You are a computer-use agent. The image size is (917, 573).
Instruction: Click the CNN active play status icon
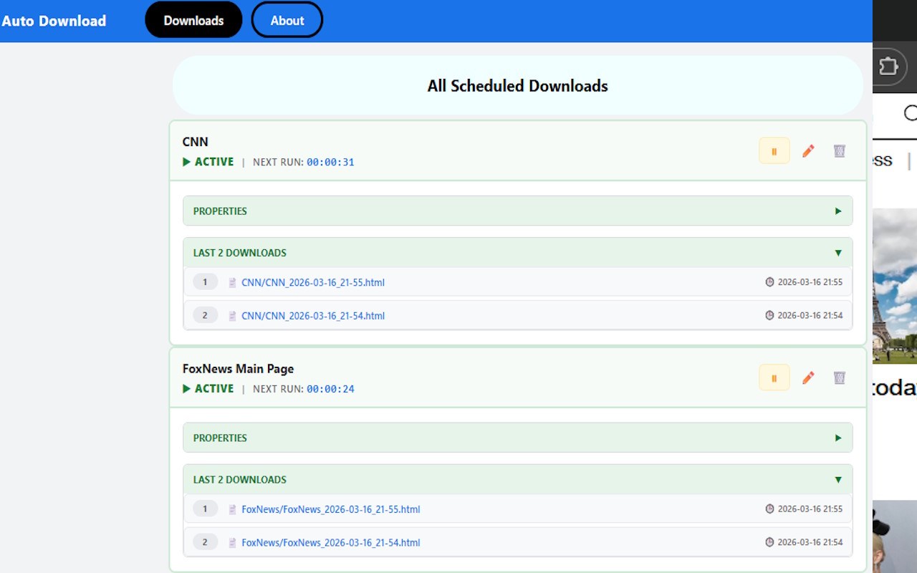point(187,162)
